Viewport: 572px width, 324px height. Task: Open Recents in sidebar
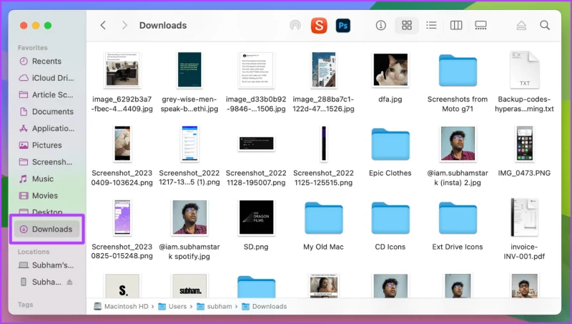pos(46,62)
